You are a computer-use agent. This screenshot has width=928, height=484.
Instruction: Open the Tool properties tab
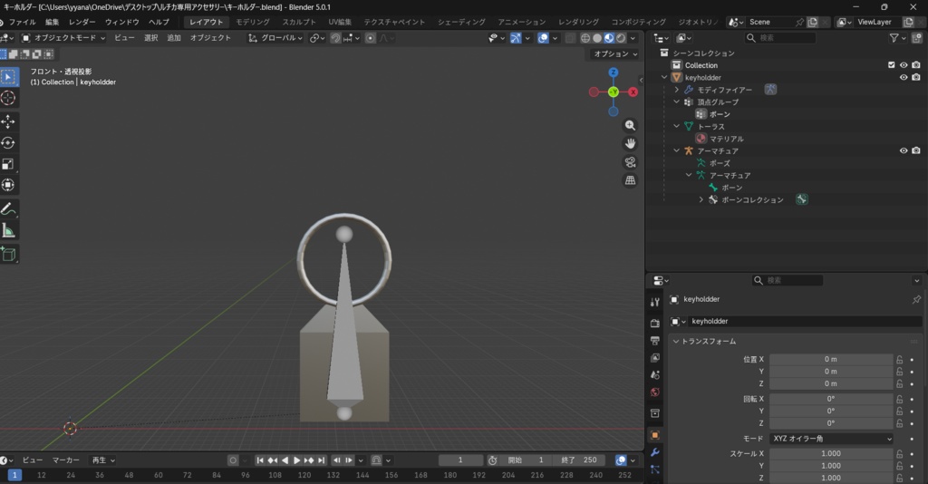click(x=654, y=303)
